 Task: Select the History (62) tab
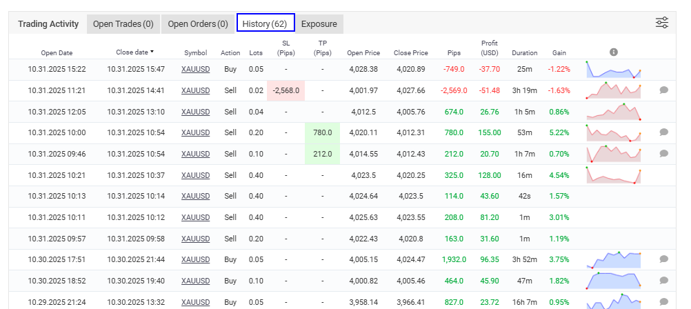pyautogui.click(x=265, y=24)
